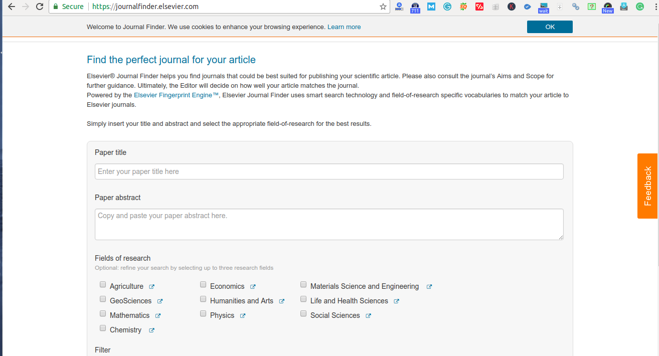The height and width of the screenshot is (356, 659).
Task: Enable the Economics checkbox
Action: click(203, 284)
